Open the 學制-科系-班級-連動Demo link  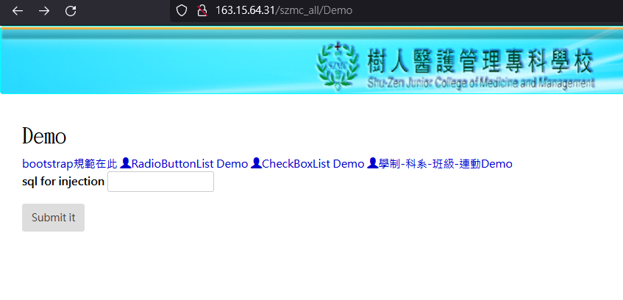pyautogui.click(x=446, y=164)
